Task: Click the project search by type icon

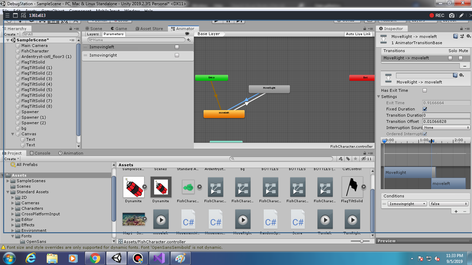Action: pos(341,159)
